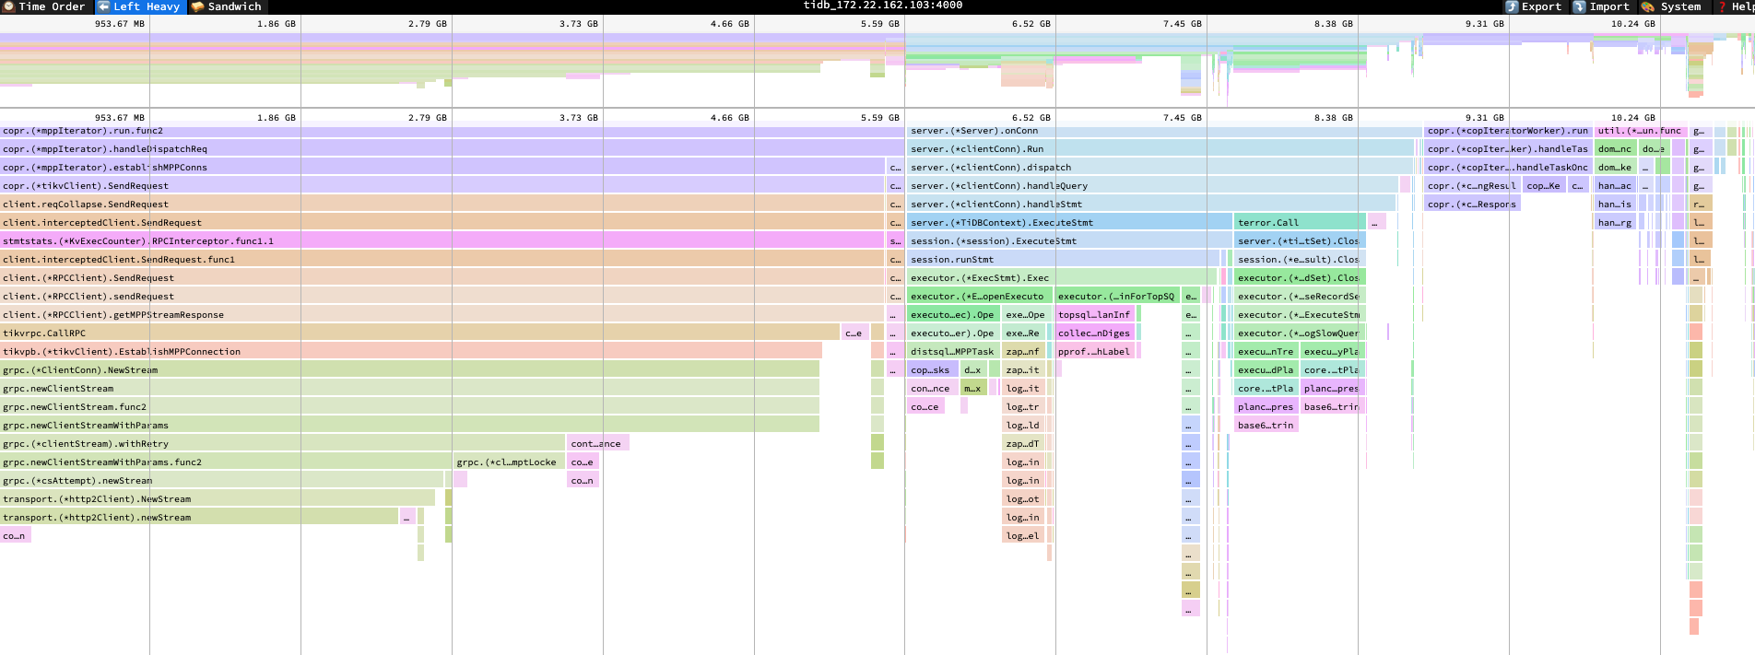Click server.(*clientConn).dispatch frame
This screenshot has height=655, width=1755.
(1160, 167)
